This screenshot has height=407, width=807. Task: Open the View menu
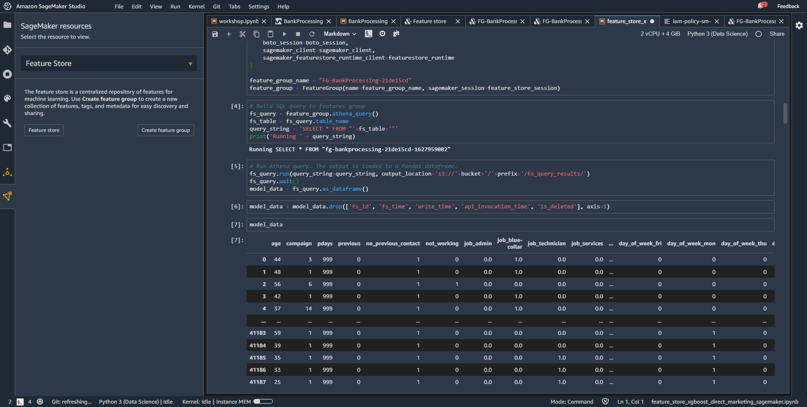tap(156, 6)
